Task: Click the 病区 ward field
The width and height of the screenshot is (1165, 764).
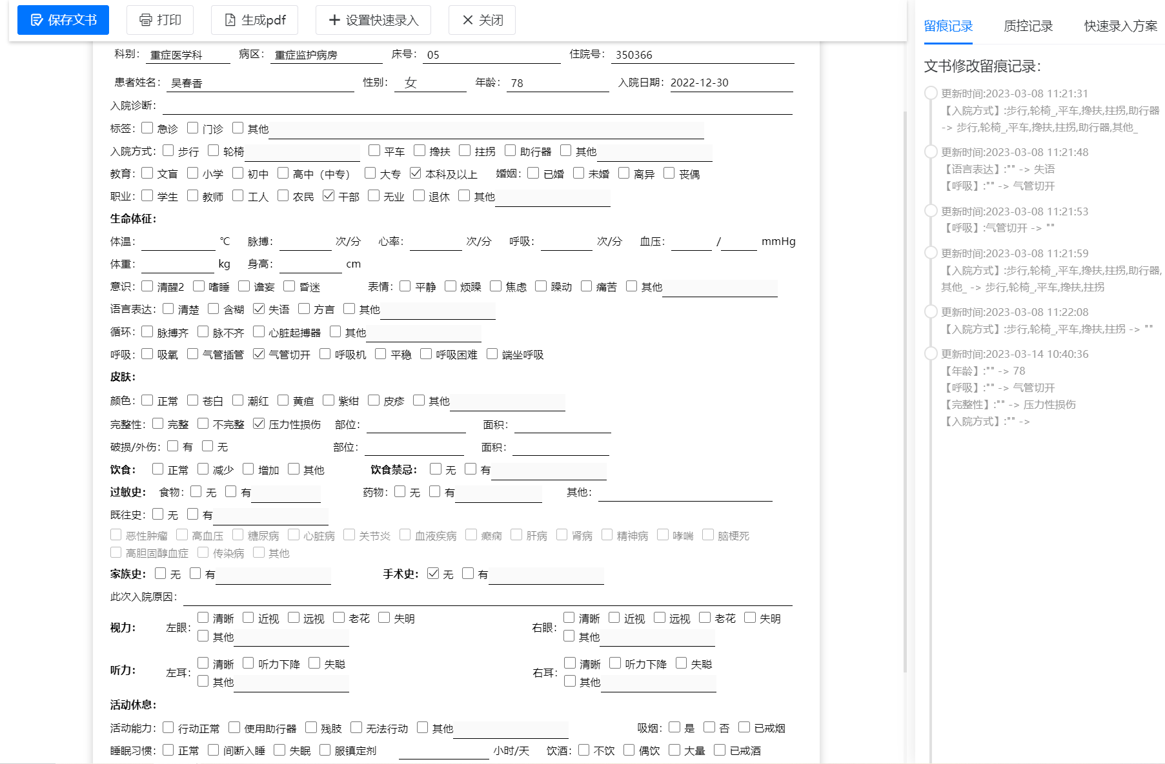Action: (327, 55)
